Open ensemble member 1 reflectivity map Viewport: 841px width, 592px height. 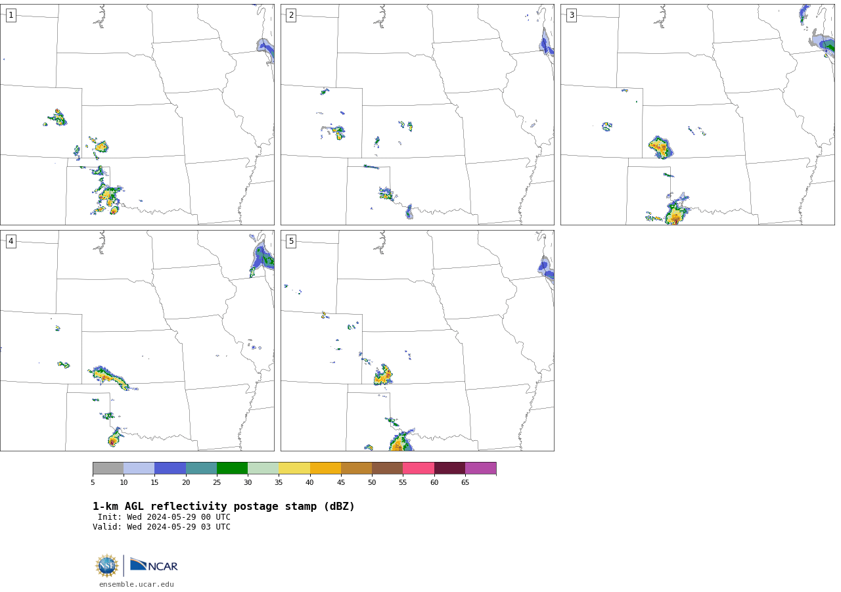137,114
